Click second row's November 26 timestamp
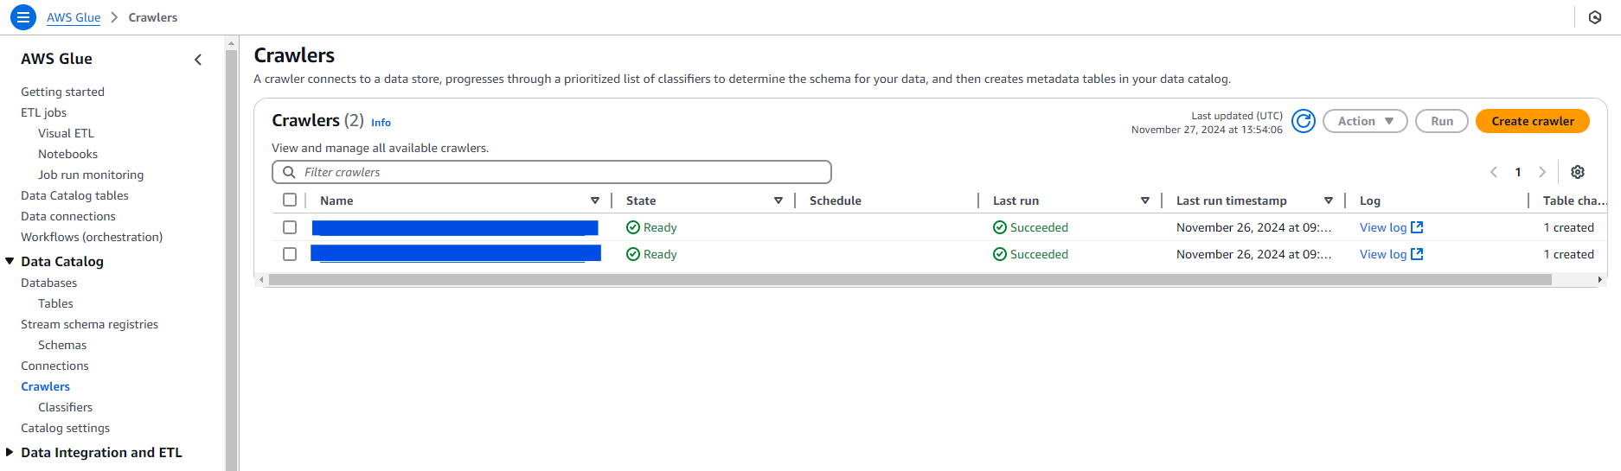 (1253, 254)
